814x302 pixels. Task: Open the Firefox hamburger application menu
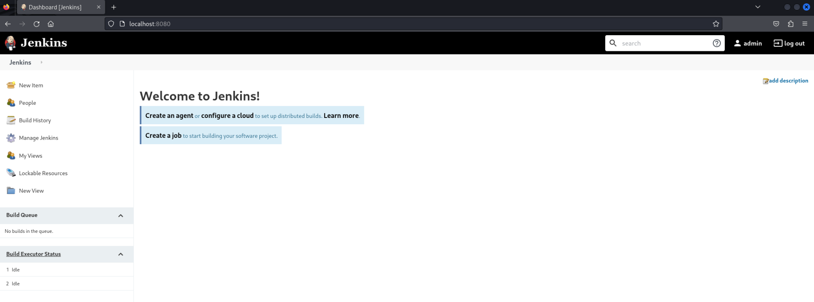click(805, 24)
